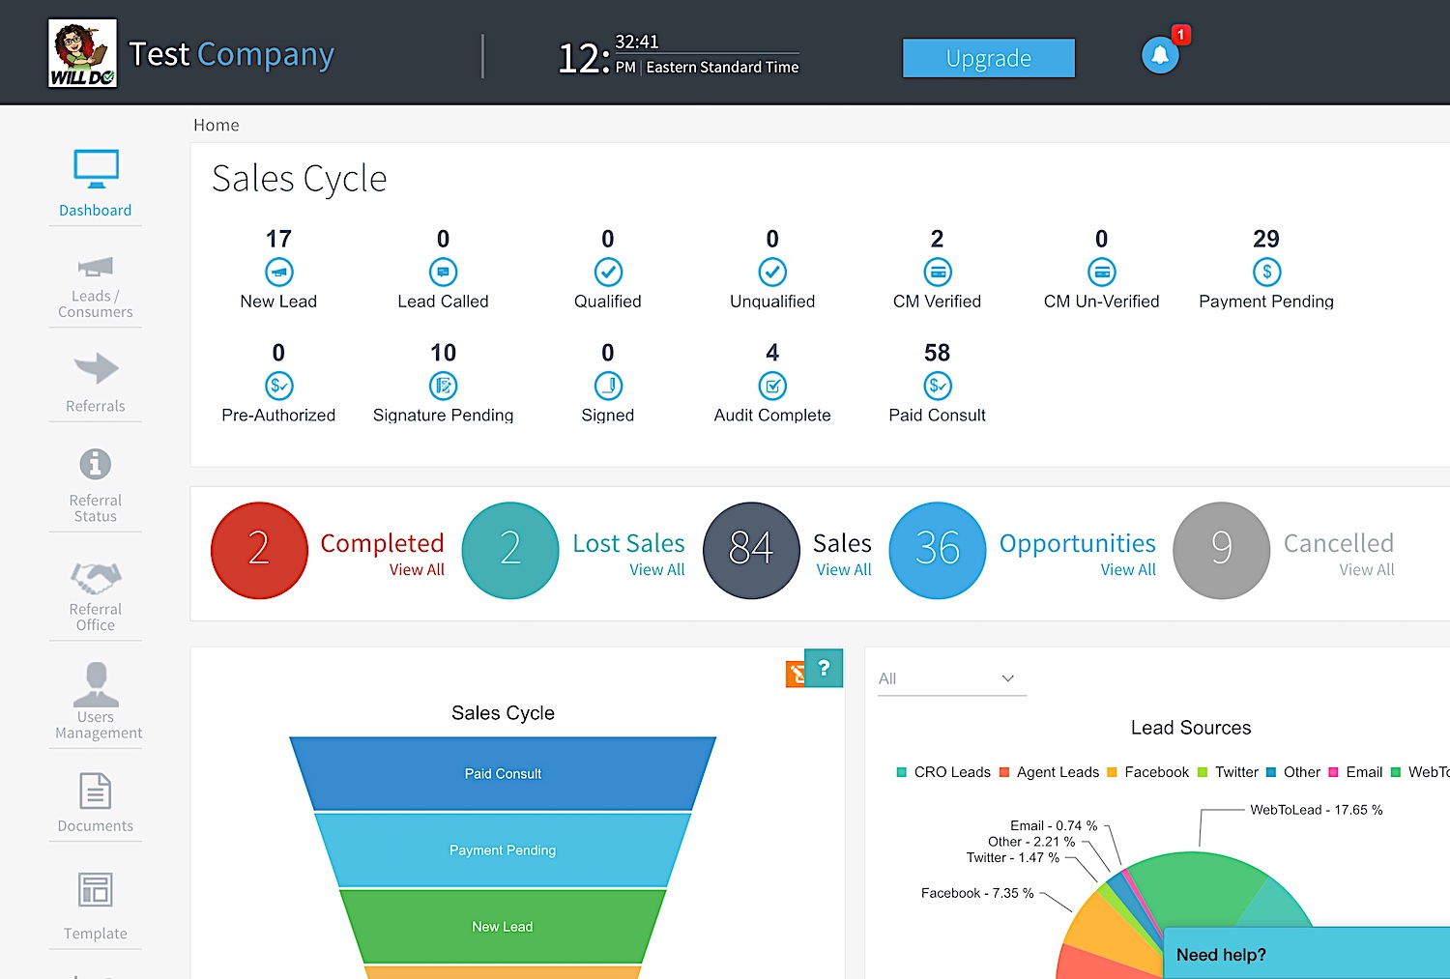Open the Leads / Consumers sidebar icon
This screenshot has height=979, width=1450.
tap(96, 266)
